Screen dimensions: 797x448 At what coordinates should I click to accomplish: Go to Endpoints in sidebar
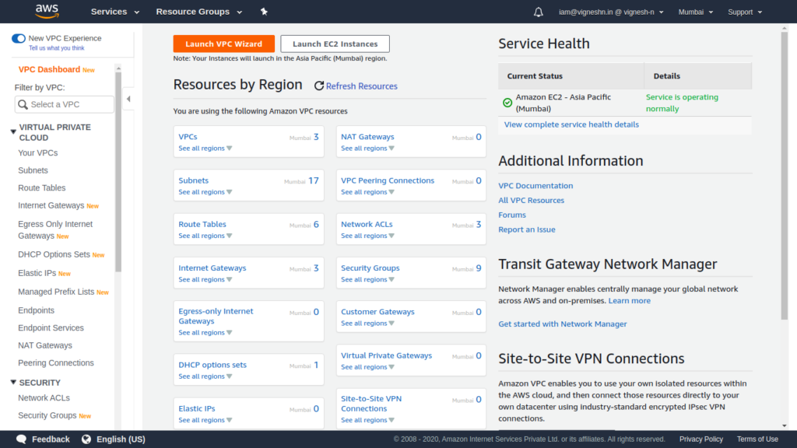[x=36, y=310]
